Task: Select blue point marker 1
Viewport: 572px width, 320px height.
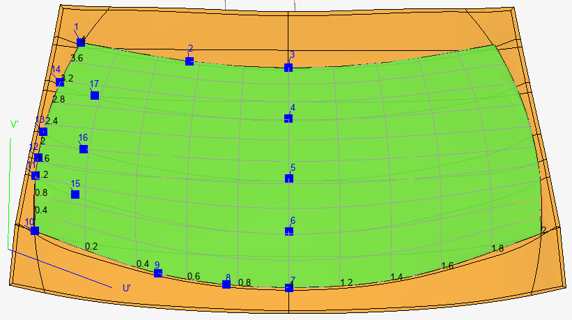Action: 81,43
